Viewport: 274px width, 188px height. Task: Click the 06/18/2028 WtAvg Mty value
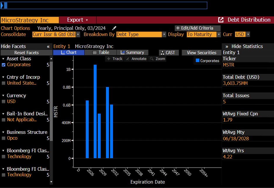[x=236, y=139]
